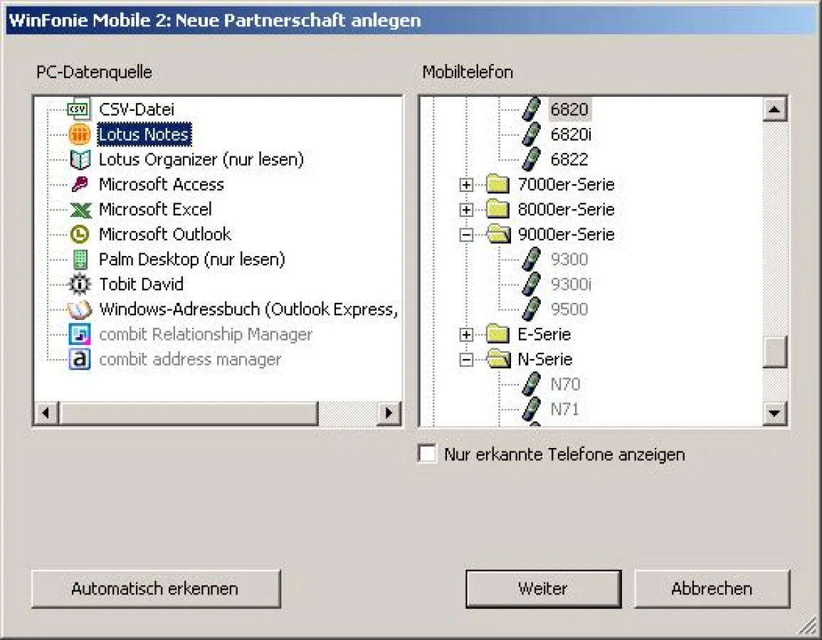Click Automatisch erkennen

coord(155,588)
